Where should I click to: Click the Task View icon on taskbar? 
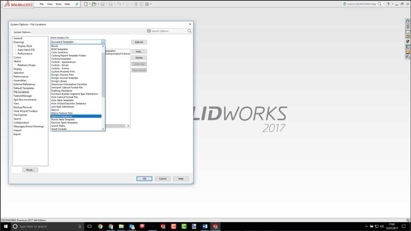click(90, 226)
